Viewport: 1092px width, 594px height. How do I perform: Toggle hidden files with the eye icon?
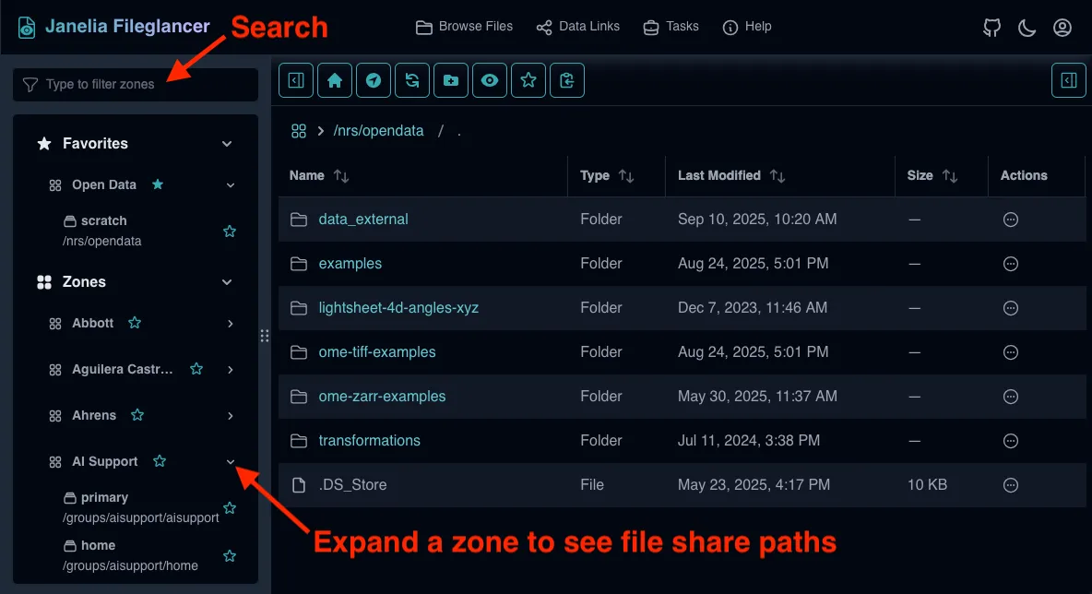(x=489, y=80)
